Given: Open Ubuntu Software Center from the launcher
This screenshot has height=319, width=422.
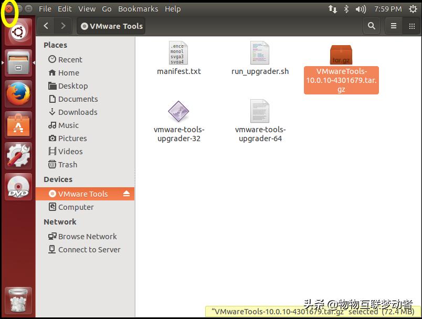Looking at the screenshot, I should click(x=18, y=125).
